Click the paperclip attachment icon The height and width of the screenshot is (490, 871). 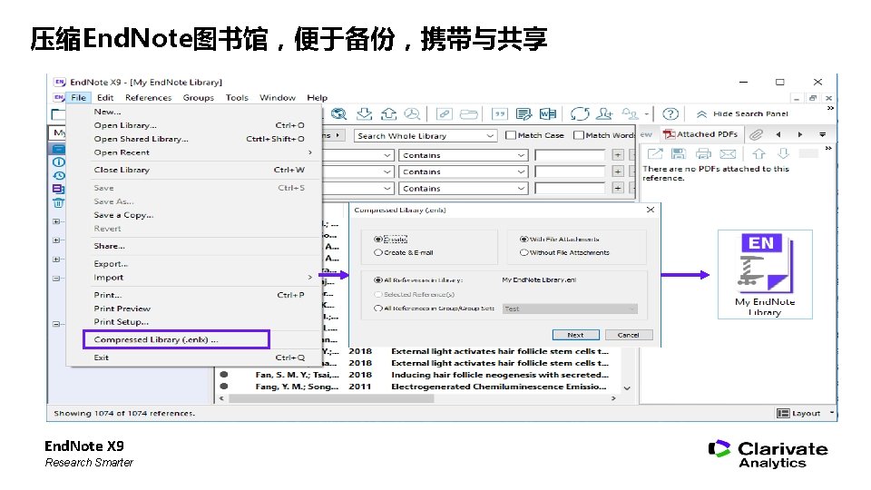tap(756, 134)
